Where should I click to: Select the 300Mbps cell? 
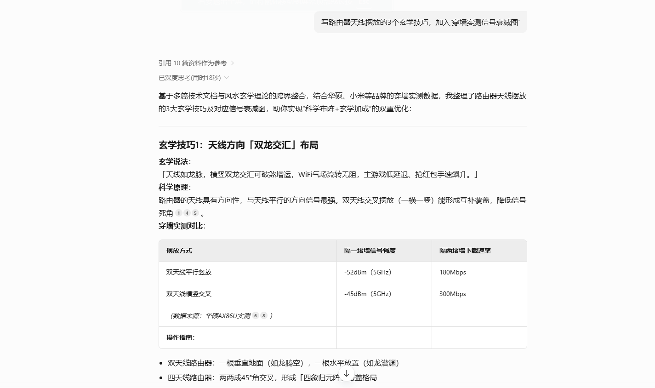[479, 294]
